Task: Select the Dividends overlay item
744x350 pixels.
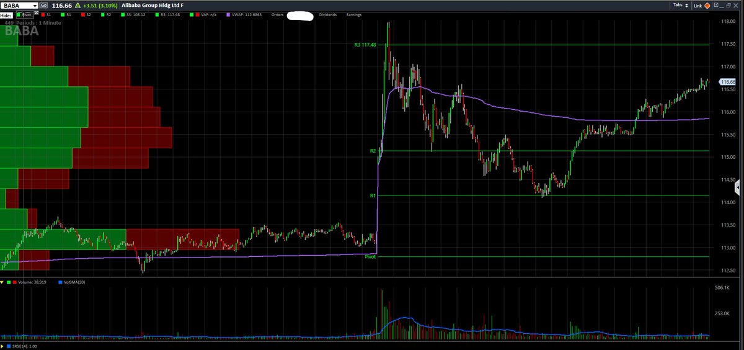Action: tap(328, 15)
